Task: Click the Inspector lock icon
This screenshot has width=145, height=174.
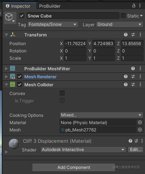Action: pyautogui.click(x=134, y=5)
